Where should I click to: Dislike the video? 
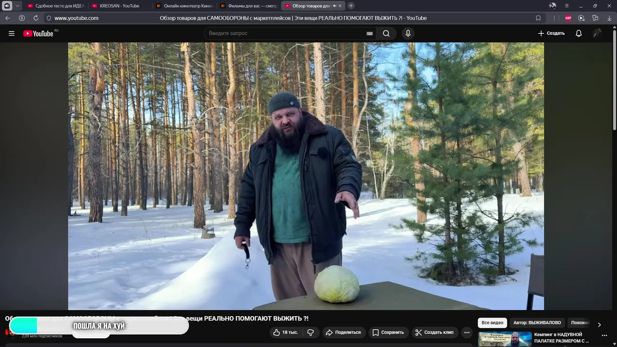pyautogui.click(x=310, y=333)
